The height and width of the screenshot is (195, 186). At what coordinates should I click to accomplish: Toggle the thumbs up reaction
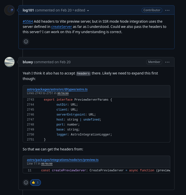coord(35,183)
